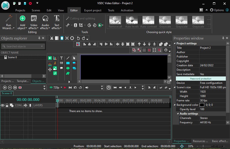Click the Password protection button
The height and width of the screenshot is (149, 230).
201,79
